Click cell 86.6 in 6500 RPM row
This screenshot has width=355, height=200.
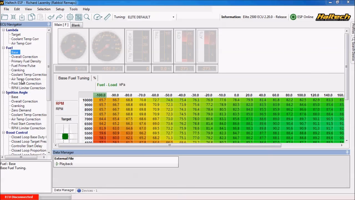click(236, 124)
